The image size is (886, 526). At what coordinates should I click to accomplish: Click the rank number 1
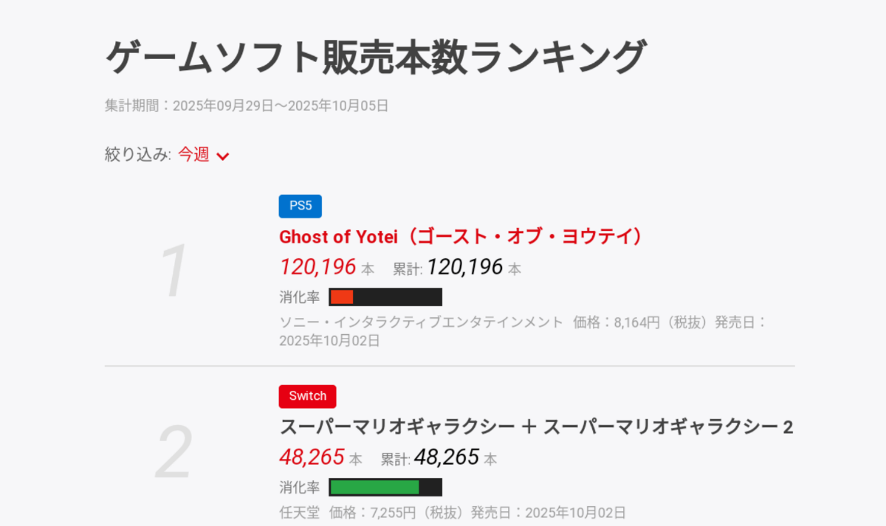pyautogui.click(x=175, y=271)
